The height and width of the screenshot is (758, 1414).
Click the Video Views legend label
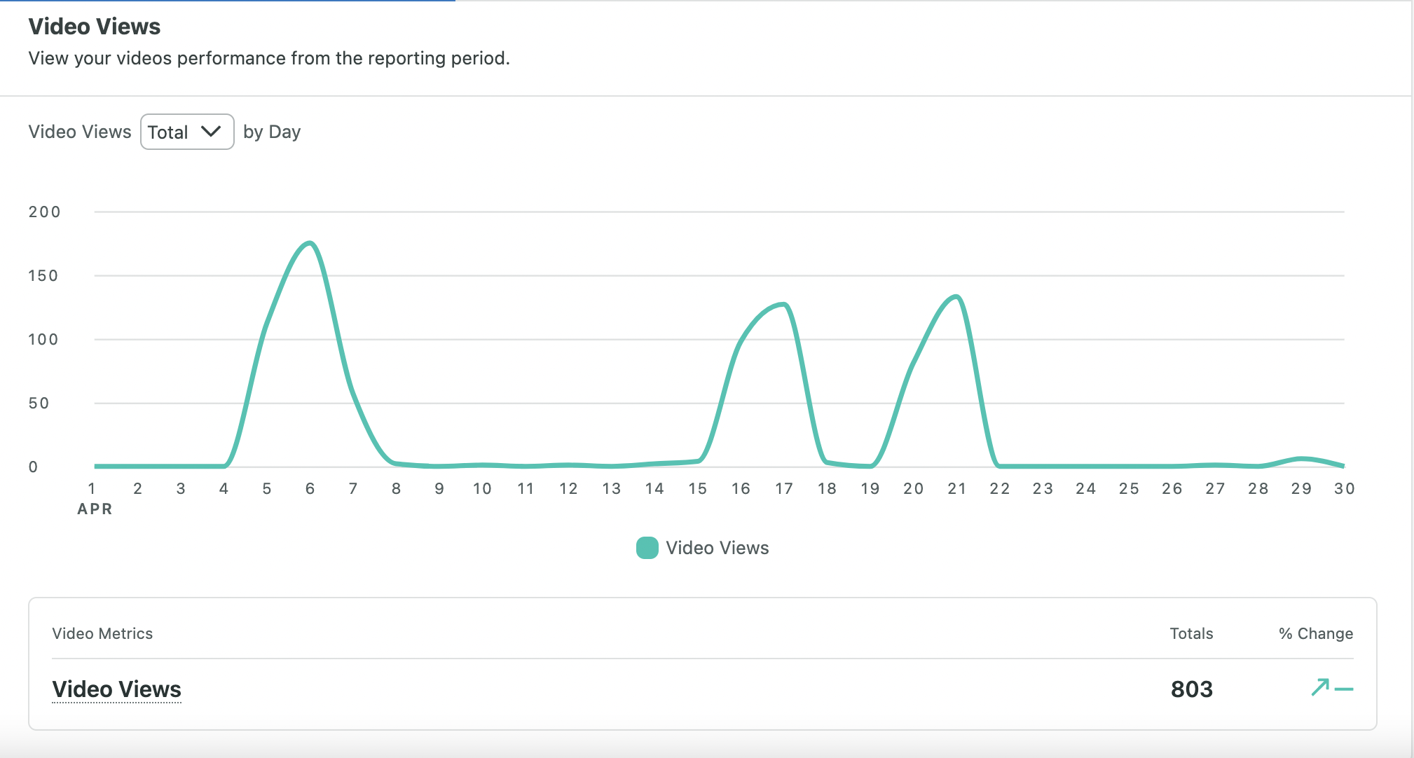[717, 548]
